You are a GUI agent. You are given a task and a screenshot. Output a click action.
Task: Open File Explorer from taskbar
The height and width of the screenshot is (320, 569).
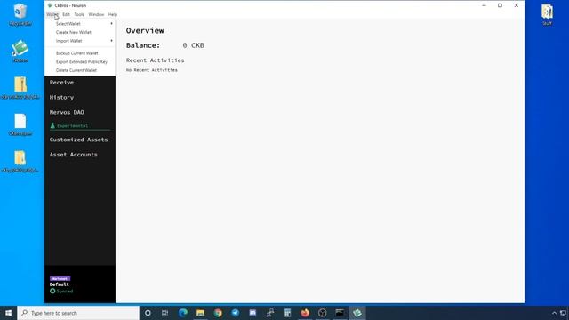pyautogui.click(x=200, y=313)
